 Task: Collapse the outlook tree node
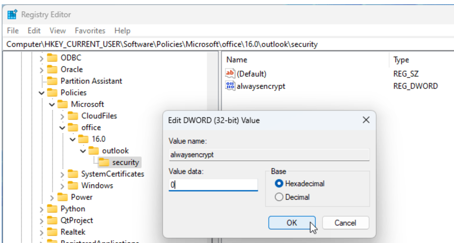(83, 151)
